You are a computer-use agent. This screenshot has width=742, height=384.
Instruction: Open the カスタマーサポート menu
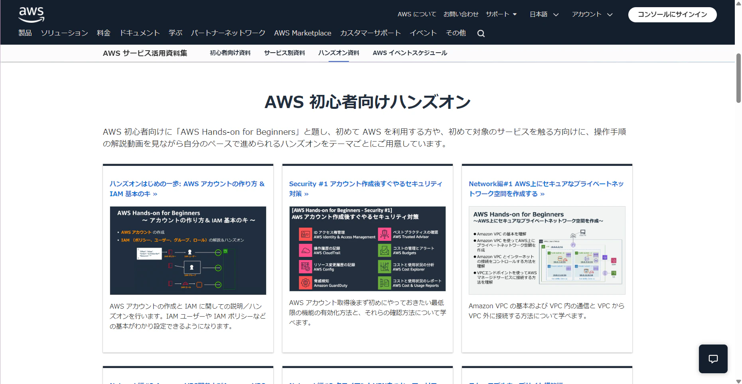coord(371,33)
